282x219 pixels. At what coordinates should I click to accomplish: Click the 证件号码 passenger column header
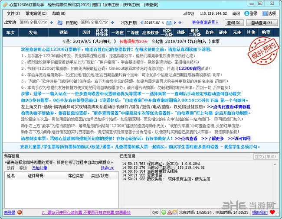tap(46, 176)
